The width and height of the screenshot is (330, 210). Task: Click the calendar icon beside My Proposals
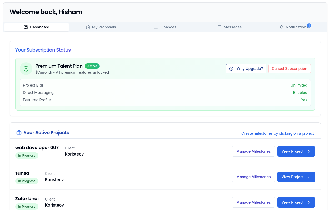(88, 27)
